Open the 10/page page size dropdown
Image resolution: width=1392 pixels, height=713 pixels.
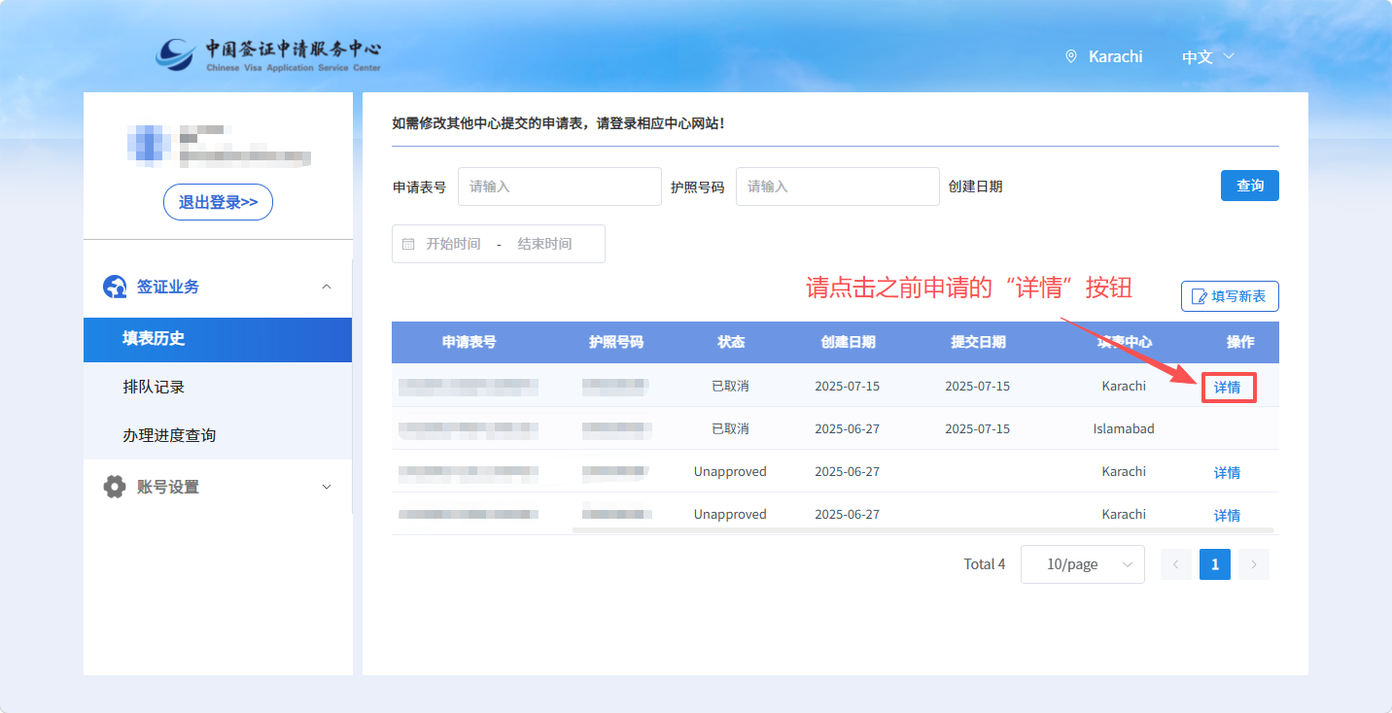point(1082,564)
